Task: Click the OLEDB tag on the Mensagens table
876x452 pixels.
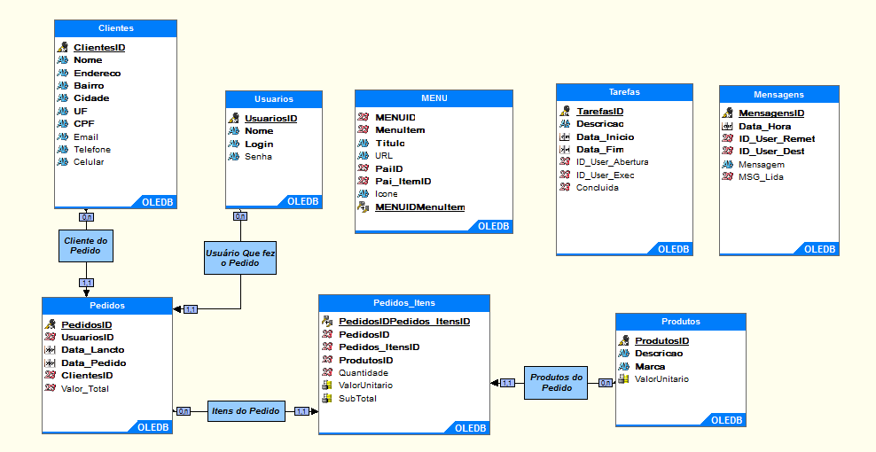Action: point(819,249)
